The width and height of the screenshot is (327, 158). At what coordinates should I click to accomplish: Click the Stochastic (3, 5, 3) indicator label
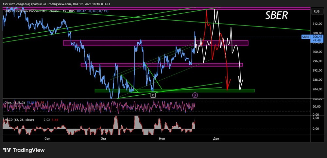pyautogui.click(x=15, y=102)
